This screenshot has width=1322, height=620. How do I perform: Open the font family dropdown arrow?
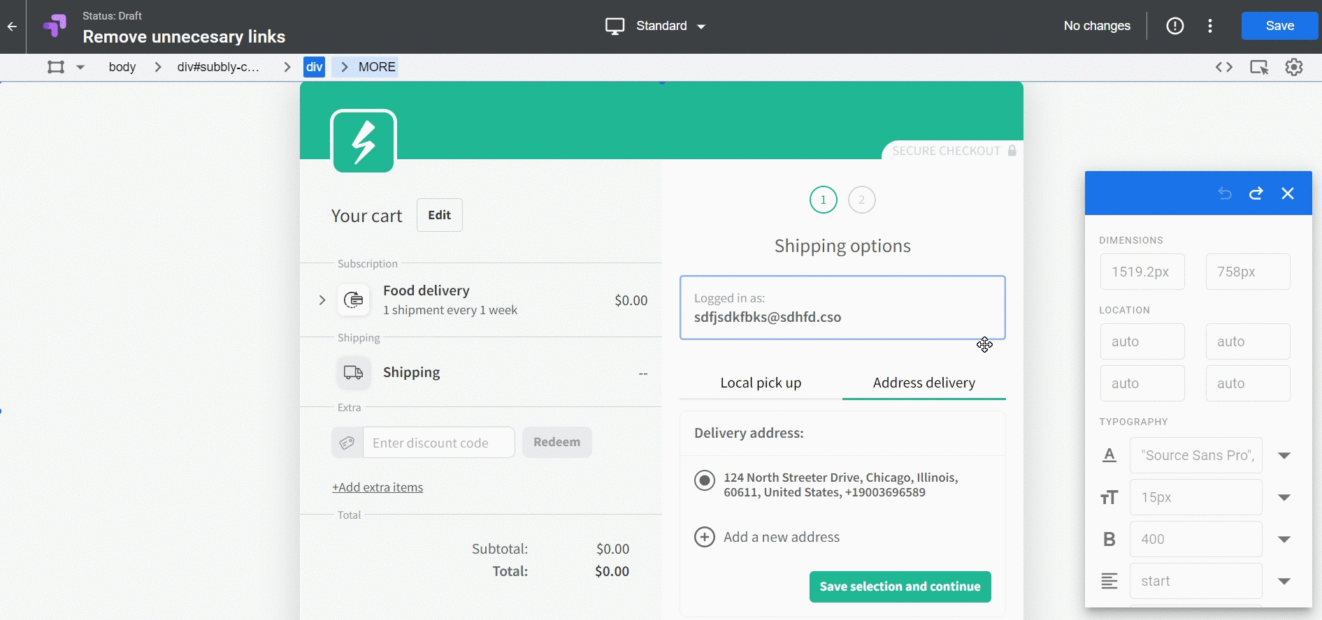(x=1284, y=455)
